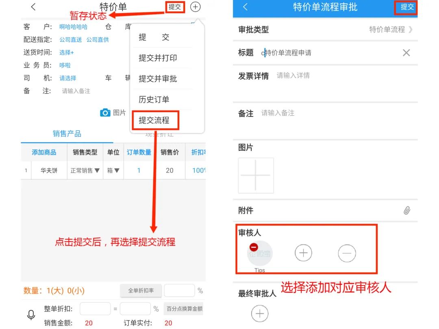The height and width of the screenshot is (329, 439).
Task: Open the camera 图片 icon
Action: pyautogui.click(x=105, y=113)
